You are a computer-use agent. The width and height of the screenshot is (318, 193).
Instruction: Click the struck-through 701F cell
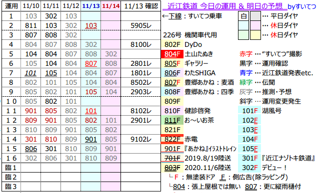[x=172, y=158]
